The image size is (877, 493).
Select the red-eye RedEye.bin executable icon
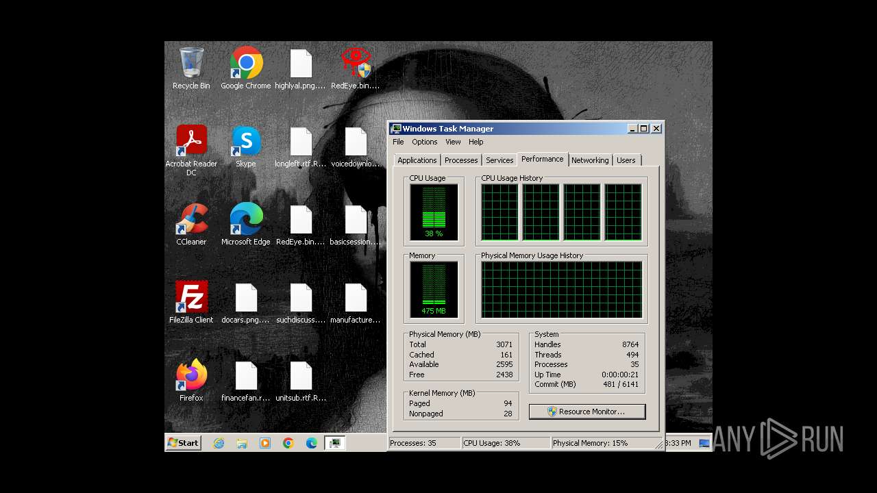(356, 68)
